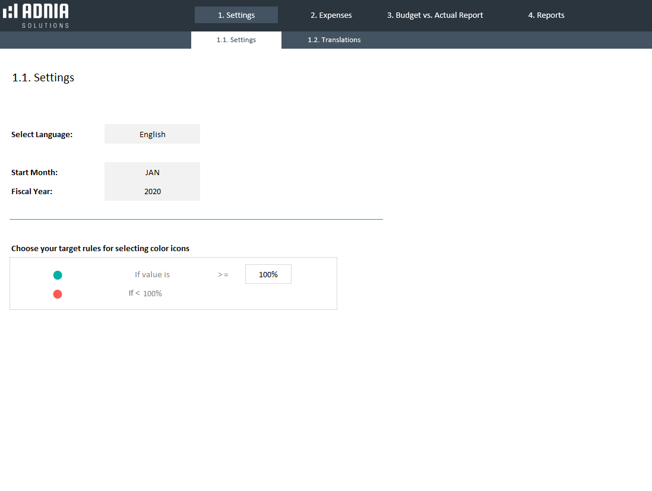Click the 100% target value field

click(268, 274)
